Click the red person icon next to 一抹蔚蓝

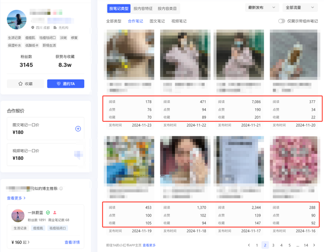[x=55, y=212]
